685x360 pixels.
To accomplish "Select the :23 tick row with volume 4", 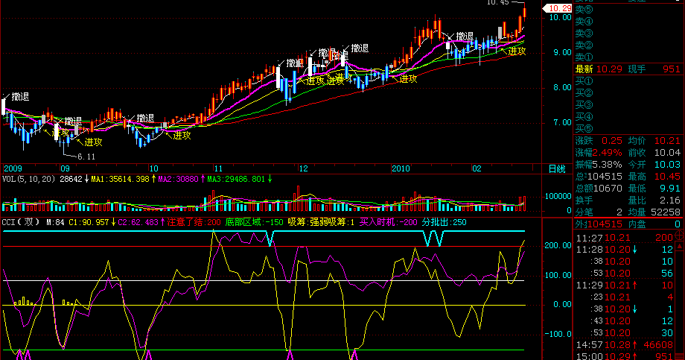I will [x=625, y=297].
